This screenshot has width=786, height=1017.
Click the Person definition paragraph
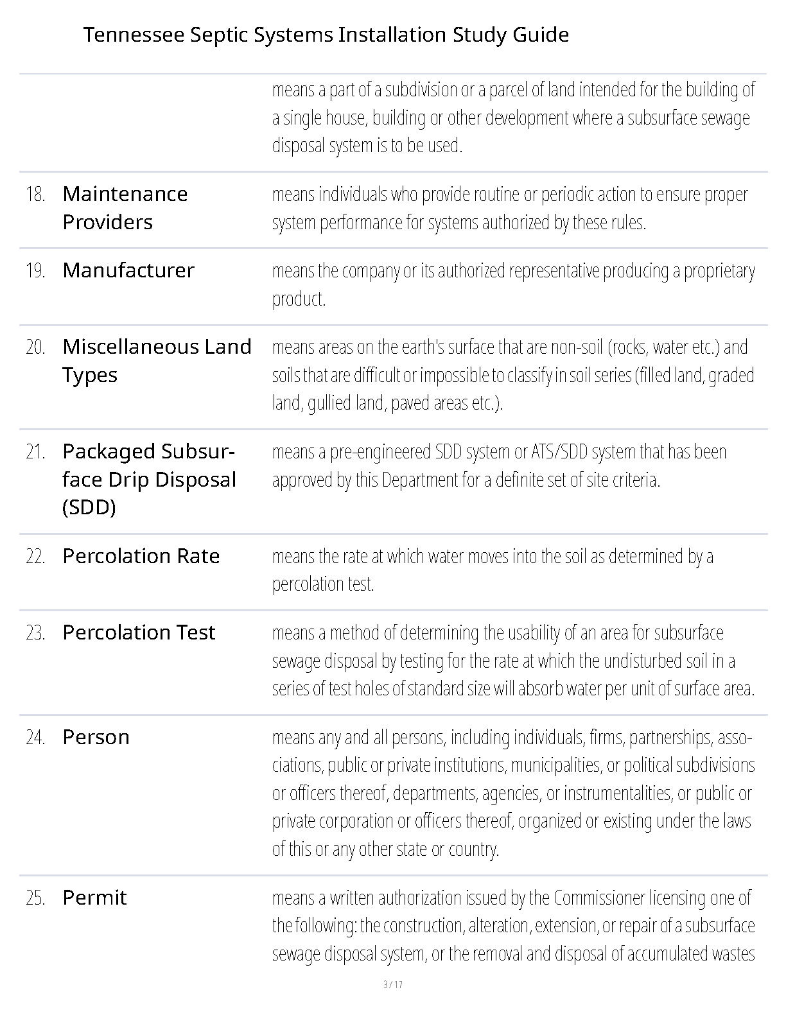(x=513, y=793)
